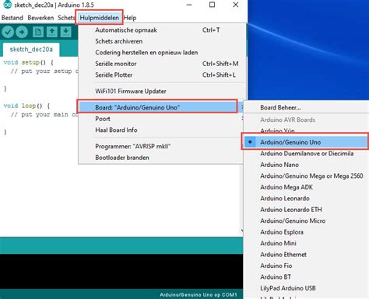The height and width of the screenshot is (299, 369).
Task: Click the Open sketch up-arrow icon
Action: 52,32
